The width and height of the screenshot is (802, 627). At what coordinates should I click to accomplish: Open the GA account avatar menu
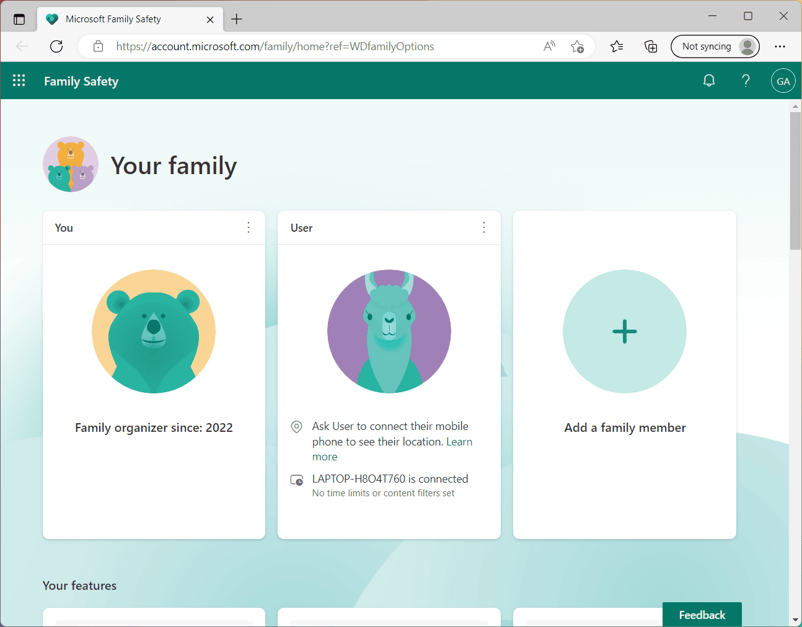pos(783,81)
